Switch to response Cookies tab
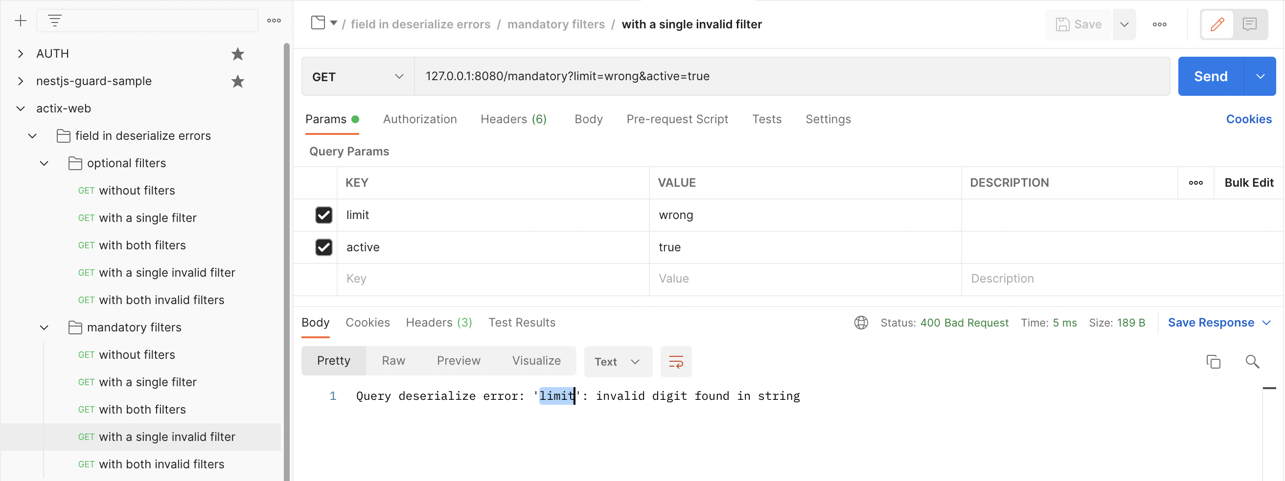The image size is (1285, 481). (367, 323)
